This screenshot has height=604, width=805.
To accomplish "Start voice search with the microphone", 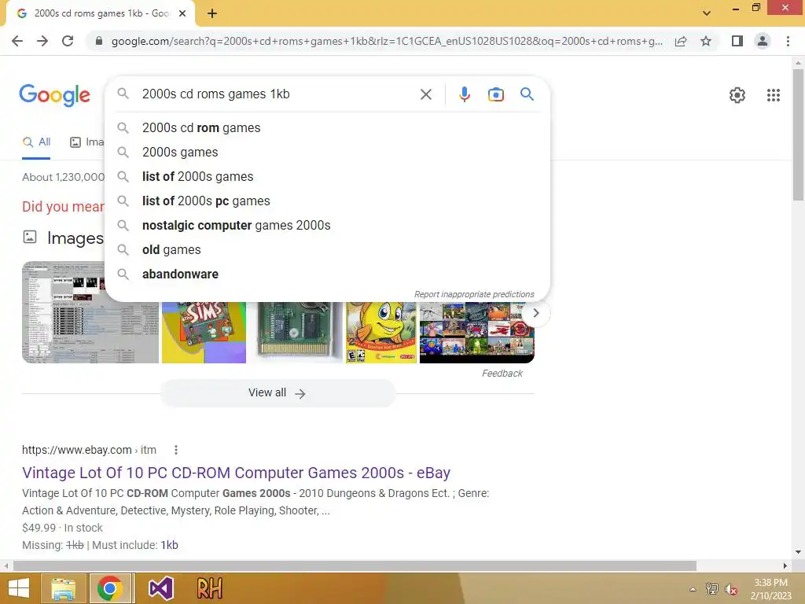I will coord(465,94).
